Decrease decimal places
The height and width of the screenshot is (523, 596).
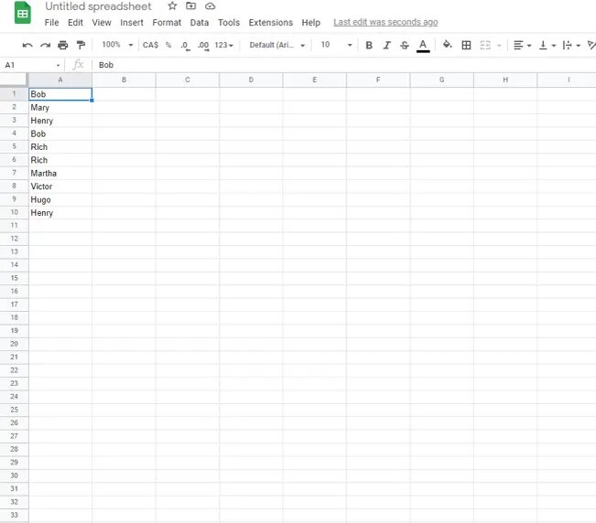coord(185,46)
